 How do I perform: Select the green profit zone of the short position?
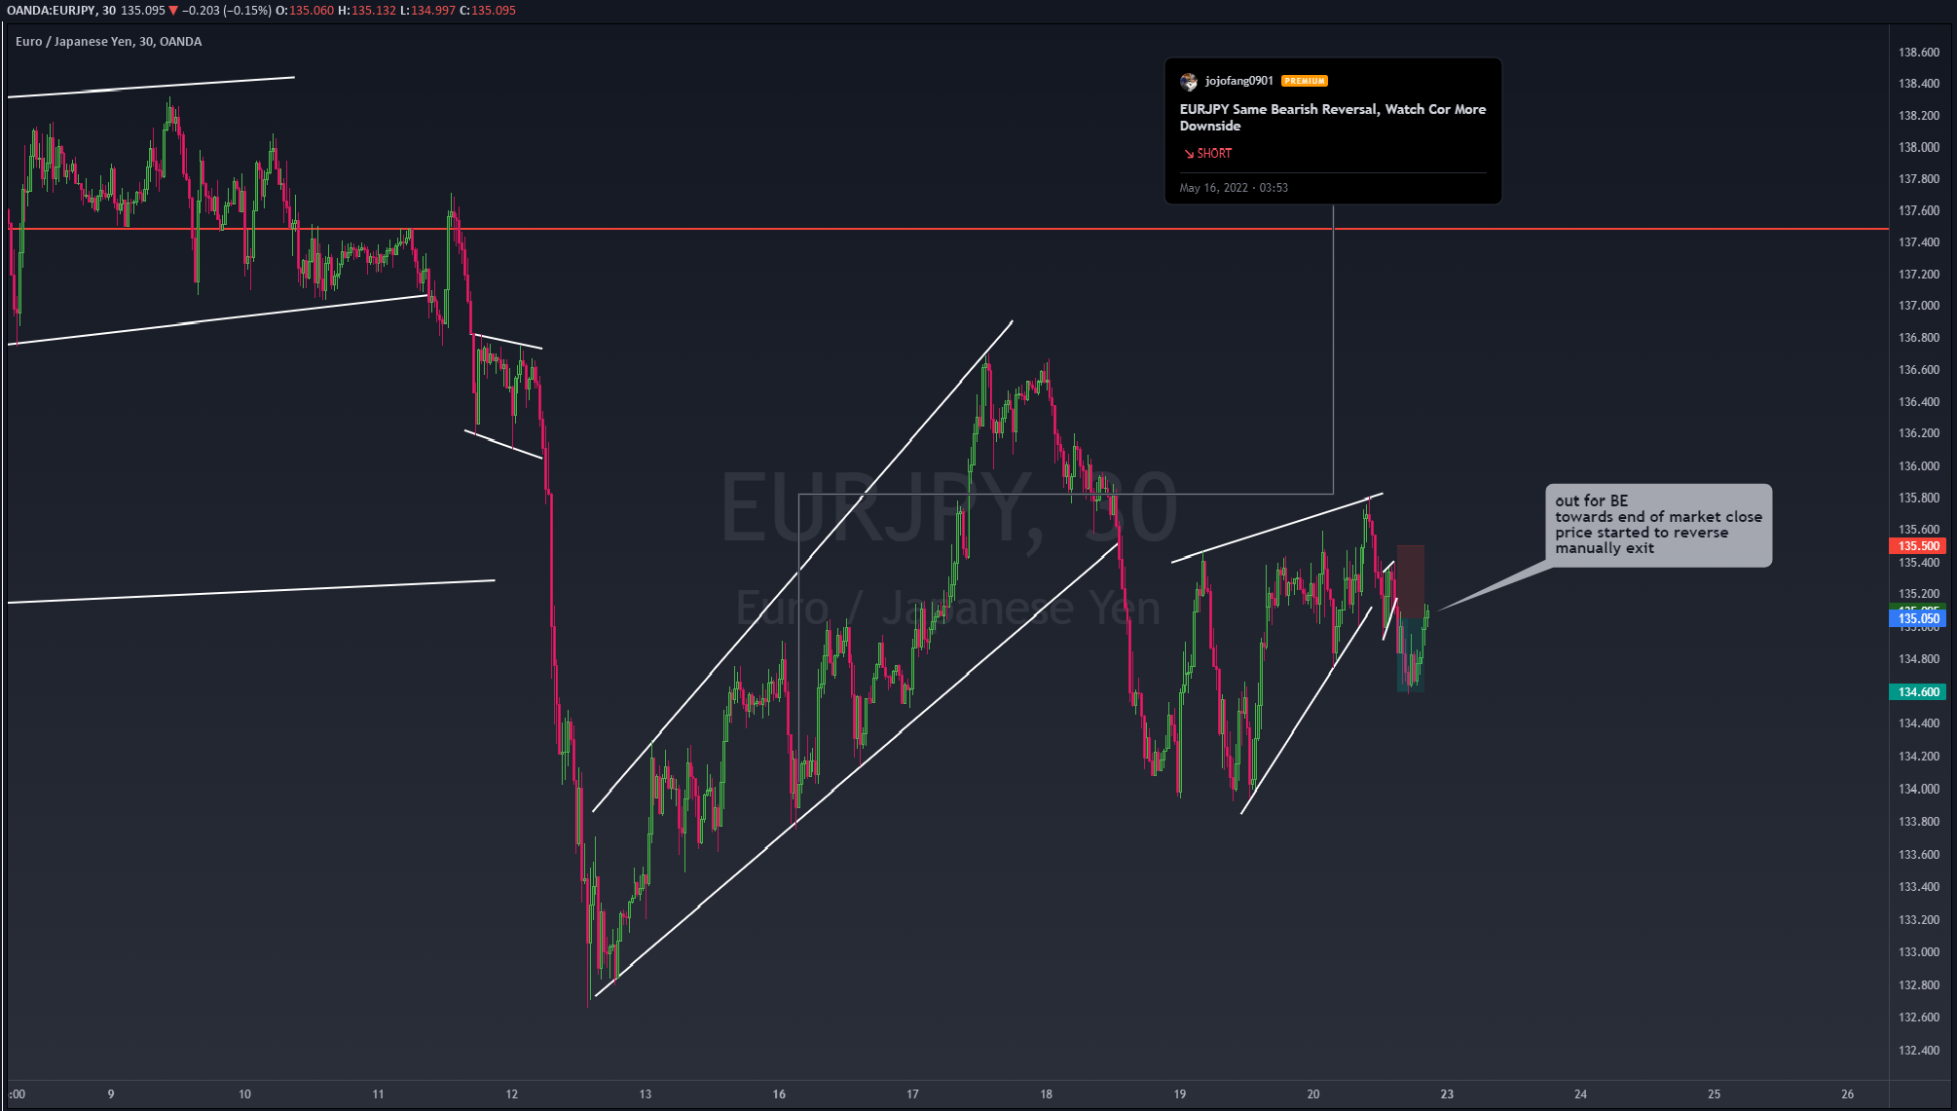click(1411, 655)
